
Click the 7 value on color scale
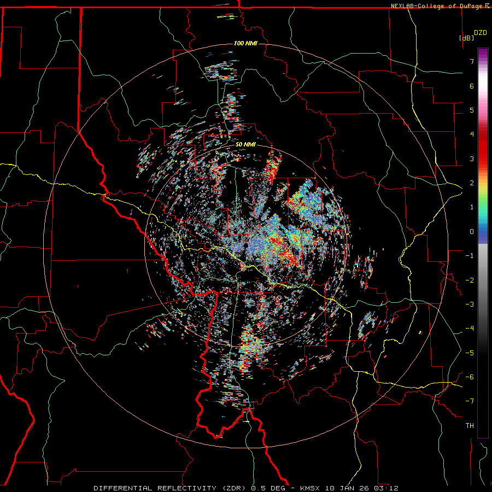(x=472, y=61)
